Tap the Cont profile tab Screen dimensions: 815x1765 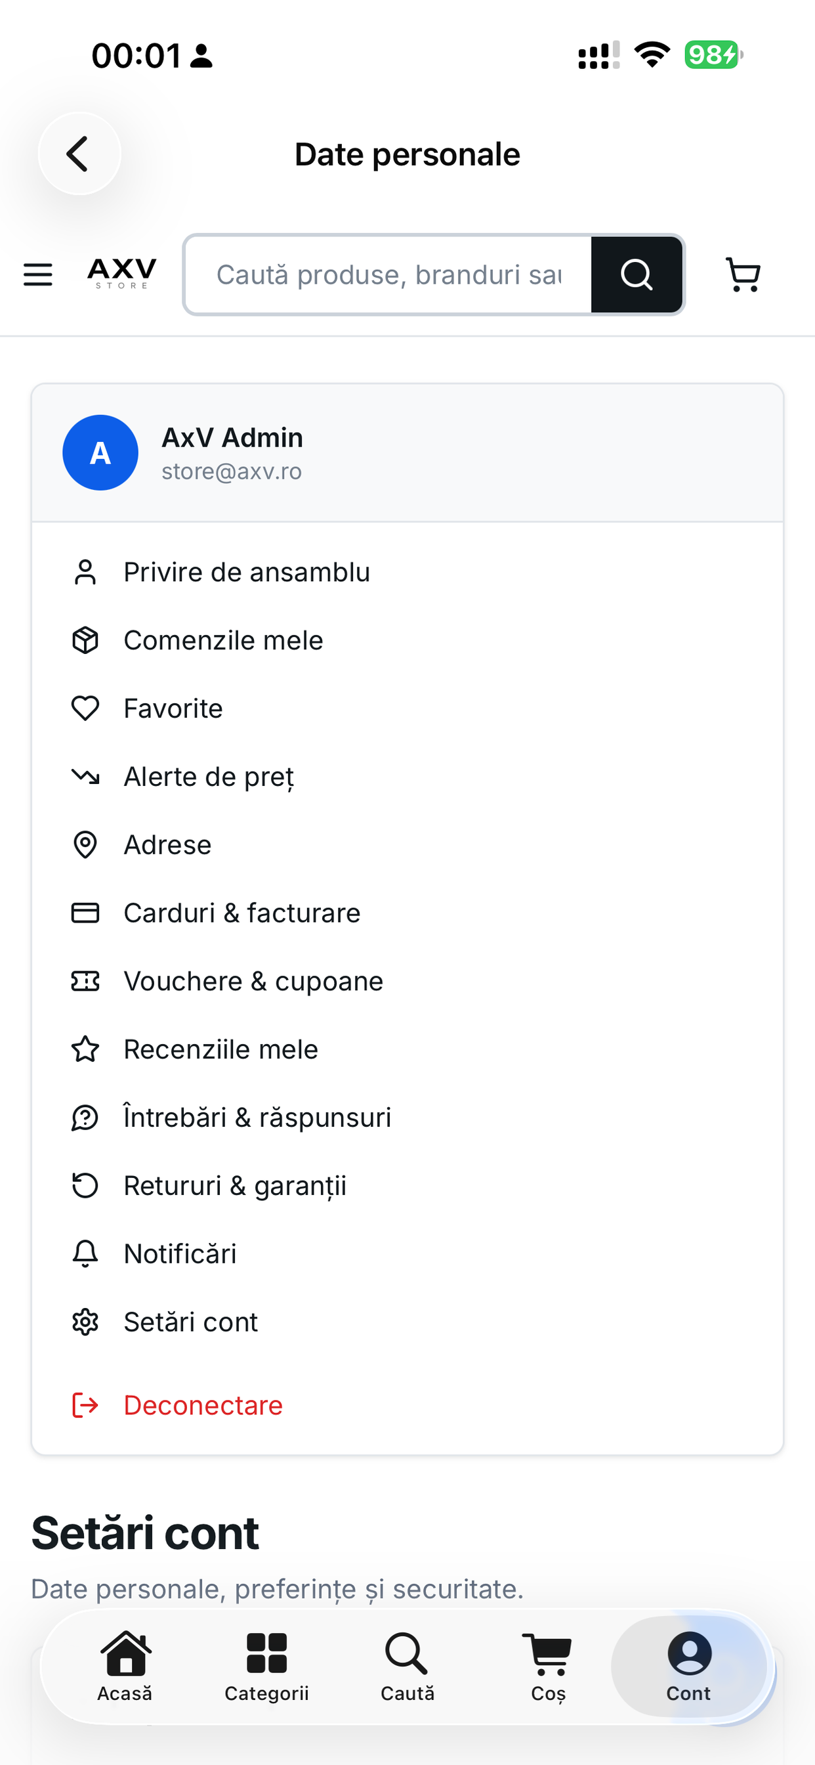point(689,1666)
